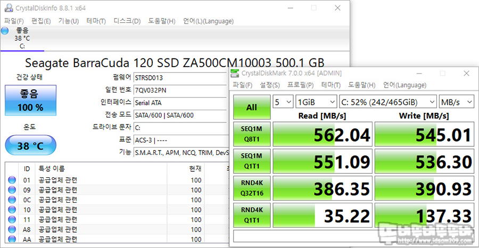Click the SEQ1M Q8T1 read result 562.04
This screenshot has width=479, height=248.
pyautogui.click(x=323, y=135)
